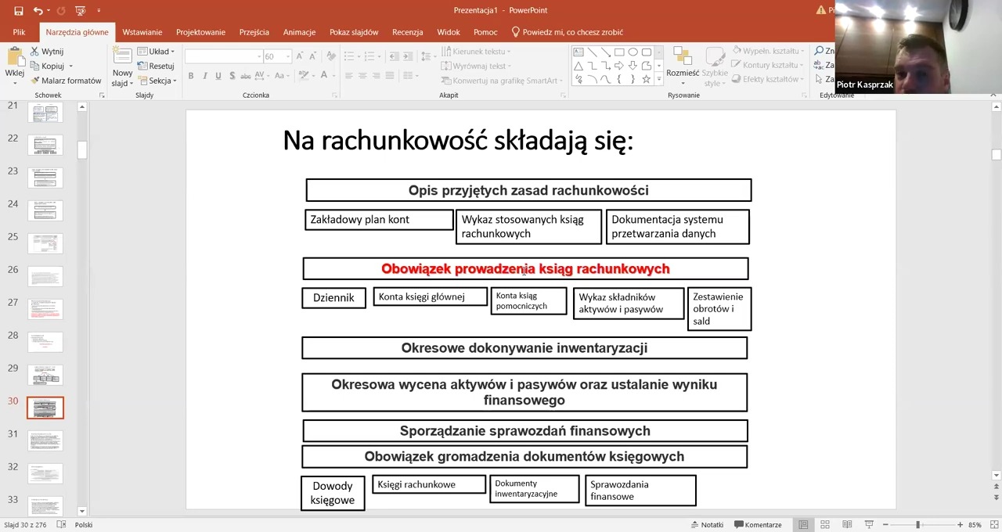Find text with the magnifier icon
Screen dimensions: 1002x532
819,51
